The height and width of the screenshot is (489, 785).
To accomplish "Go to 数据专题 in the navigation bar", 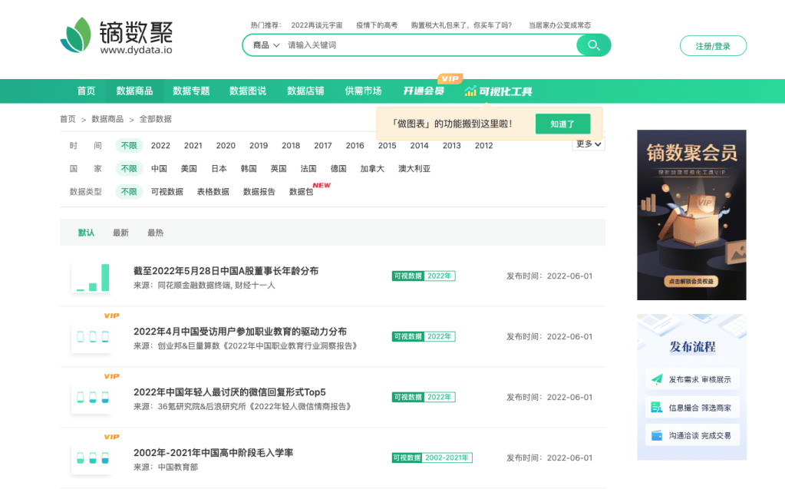I will point(191,91).
